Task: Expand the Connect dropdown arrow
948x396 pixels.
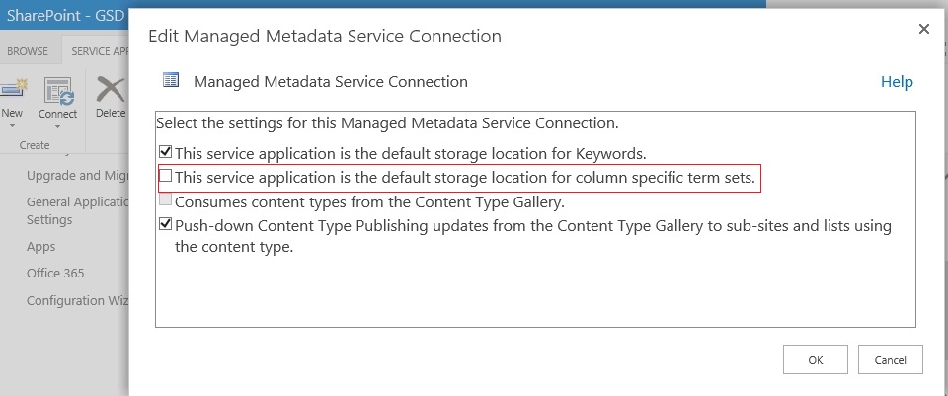Action: tap(57, 126)
